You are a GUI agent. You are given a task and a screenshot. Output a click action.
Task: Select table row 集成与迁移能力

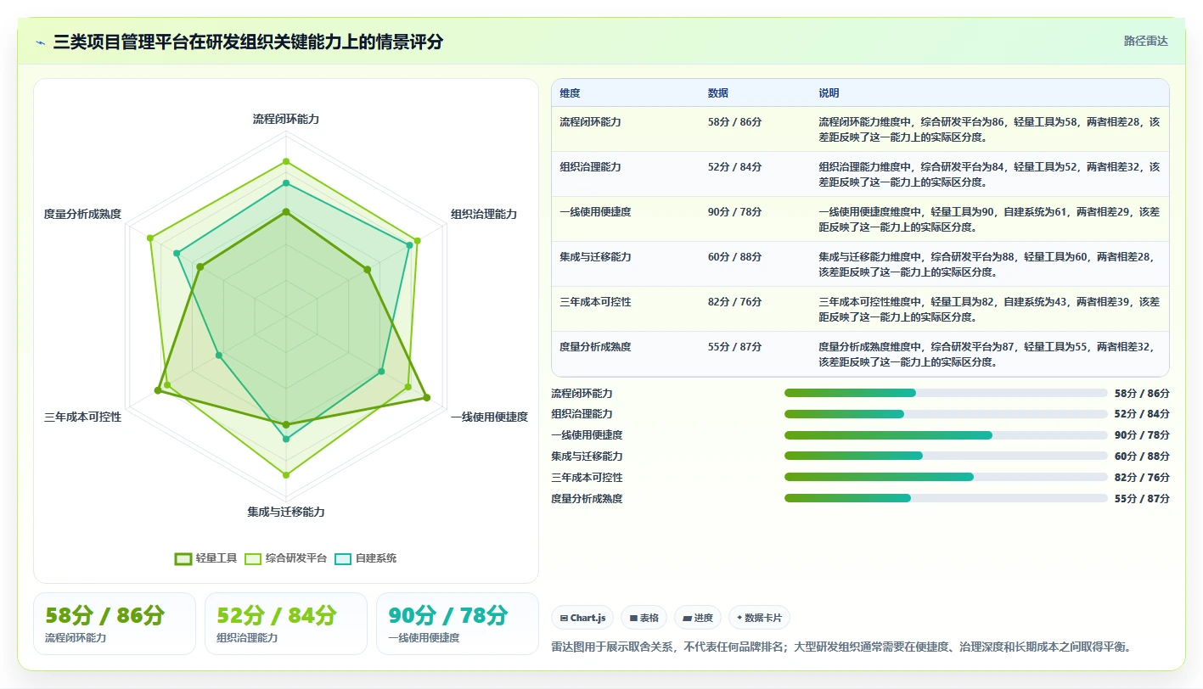[x=860, y=264]
